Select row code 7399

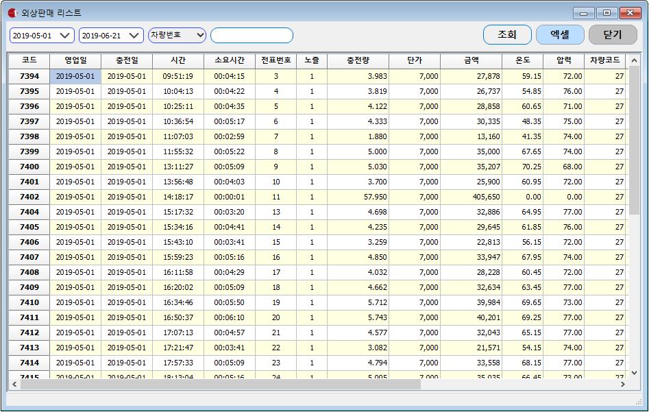(x=29, y=152)
